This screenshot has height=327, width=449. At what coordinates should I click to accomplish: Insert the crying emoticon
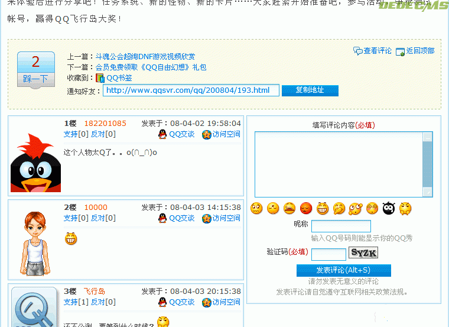coord(289,208)
